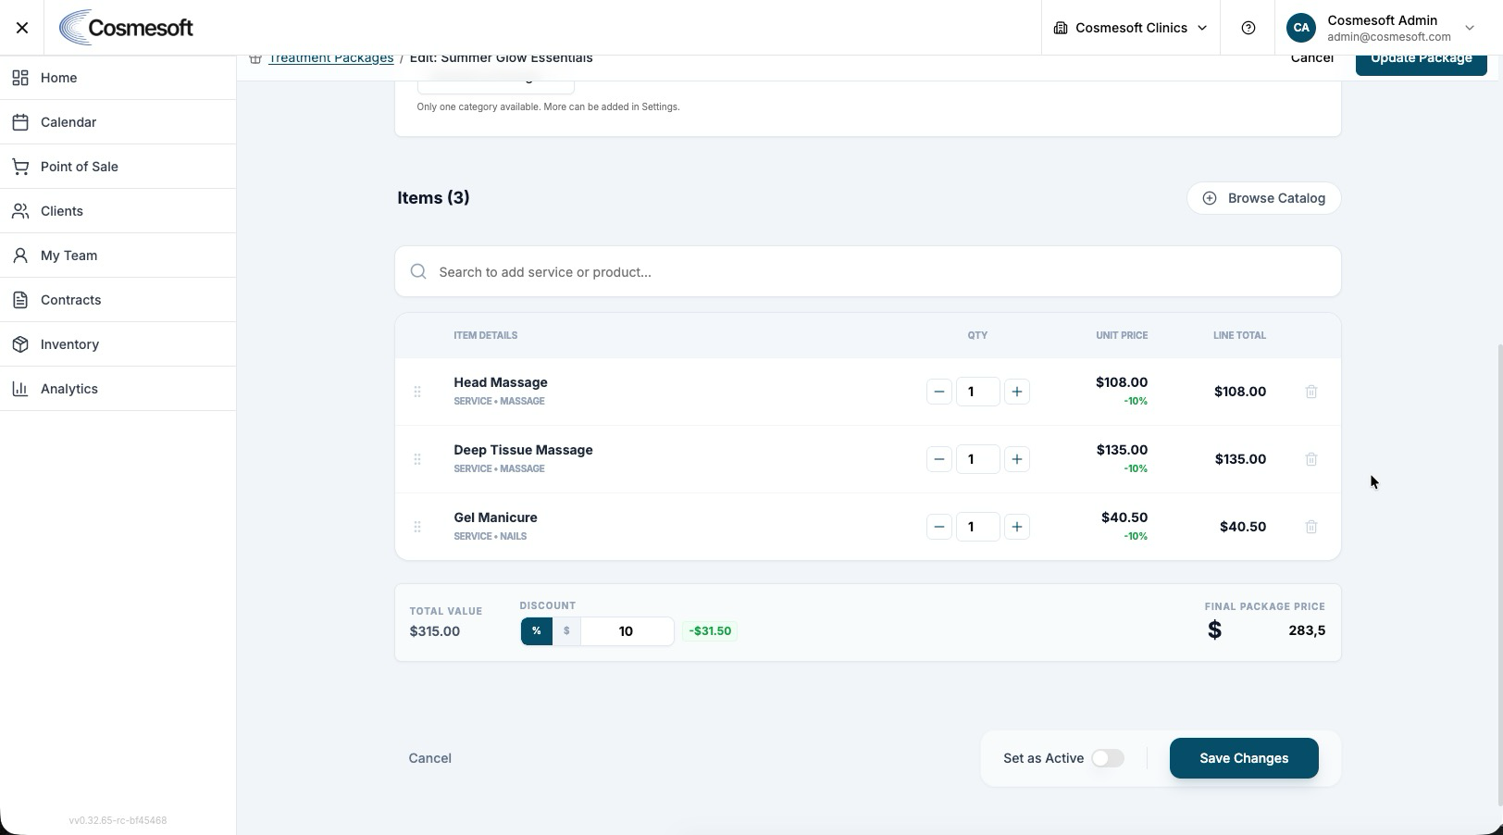Click the bottom Cancel link
Viewport: 1503px width, 835px height.
click(x=430, y=758)
